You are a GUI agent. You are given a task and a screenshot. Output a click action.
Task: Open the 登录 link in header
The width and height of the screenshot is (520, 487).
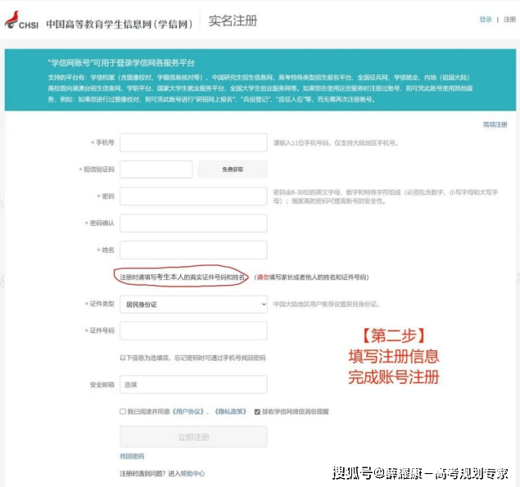click(x=486, y=20)
